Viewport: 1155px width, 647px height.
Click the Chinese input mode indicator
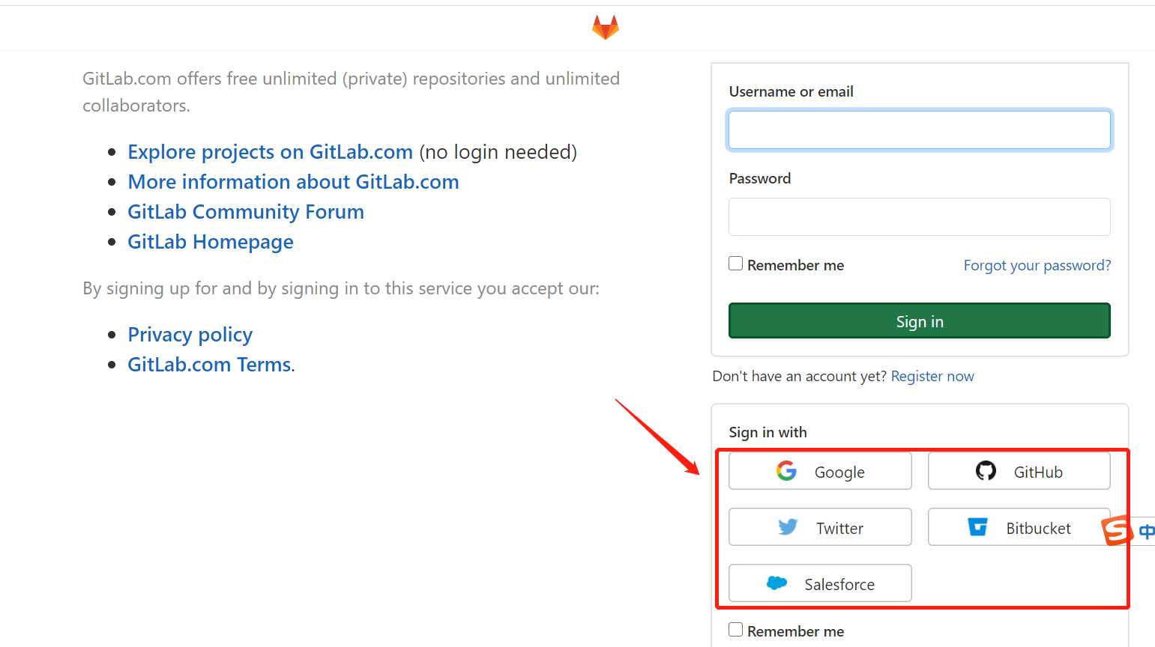point(1146,532)
